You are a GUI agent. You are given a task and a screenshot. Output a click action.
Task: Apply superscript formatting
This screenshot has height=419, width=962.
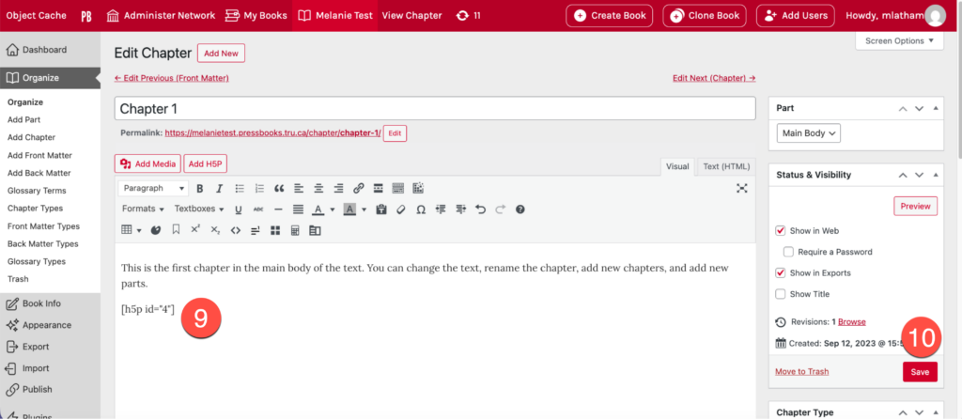point(195,229)
